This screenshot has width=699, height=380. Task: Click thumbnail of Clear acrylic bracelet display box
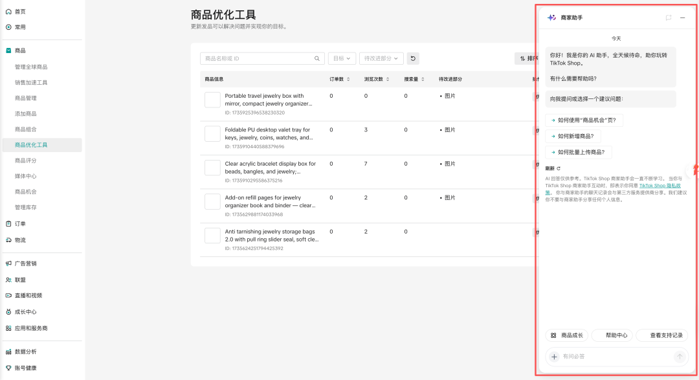pos(213,168)
